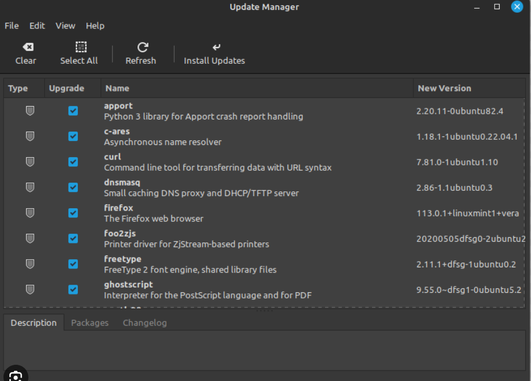Screen dimensions: 531x381
Task: Click the Clear toolbar icon
Action: (28, 47)
